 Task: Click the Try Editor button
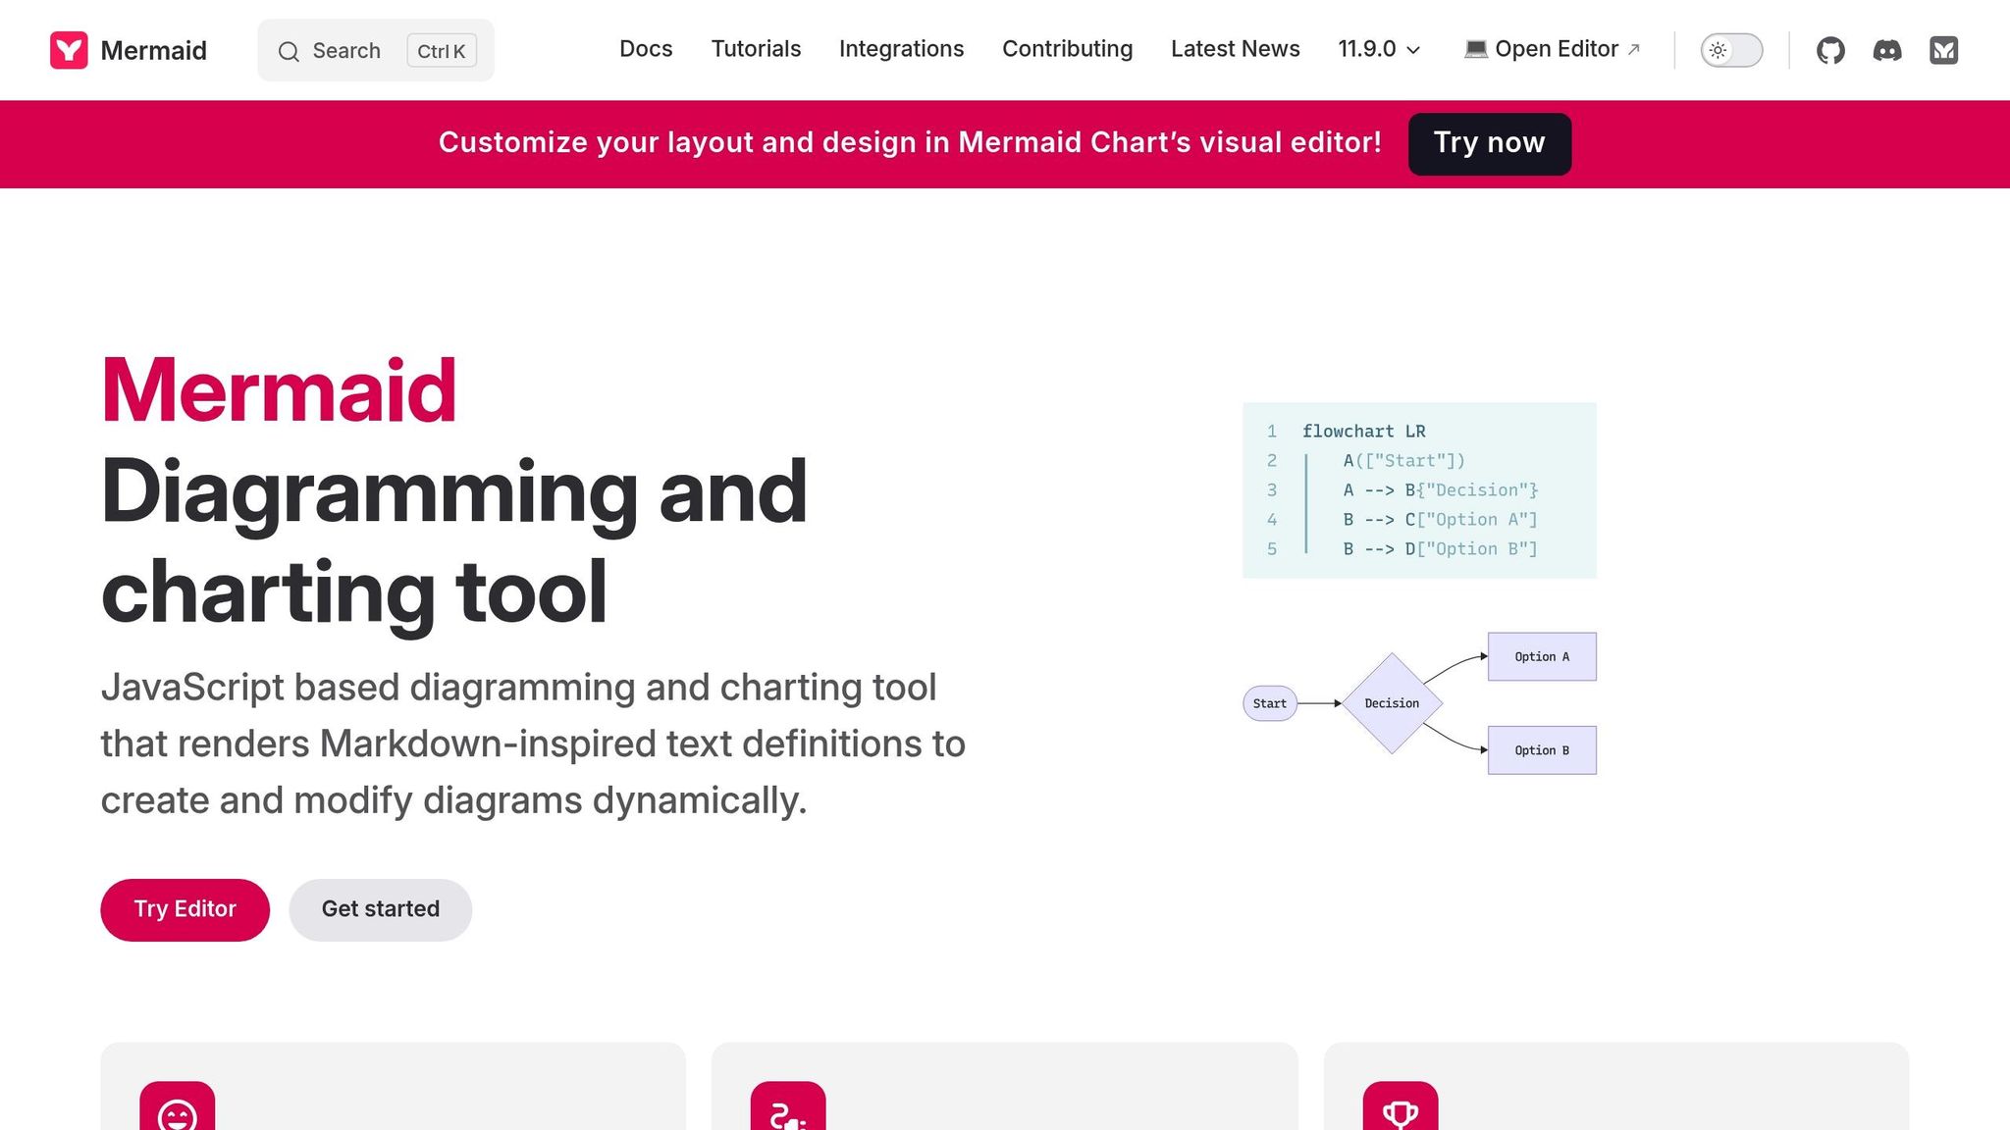[x=185, y=909]
